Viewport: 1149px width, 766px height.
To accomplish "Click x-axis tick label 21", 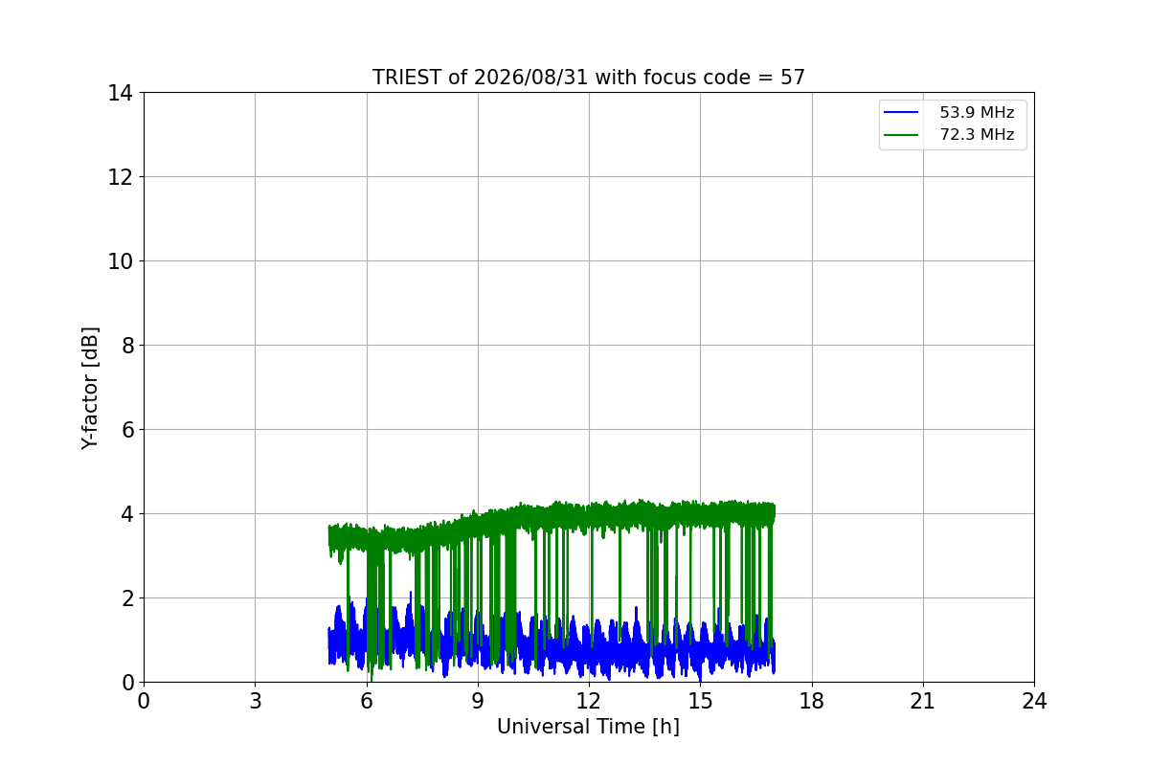I will (923, 701).
